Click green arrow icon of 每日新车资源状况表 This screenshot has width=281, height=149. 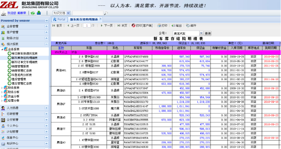pyautogui.click(x=9, y=54)
